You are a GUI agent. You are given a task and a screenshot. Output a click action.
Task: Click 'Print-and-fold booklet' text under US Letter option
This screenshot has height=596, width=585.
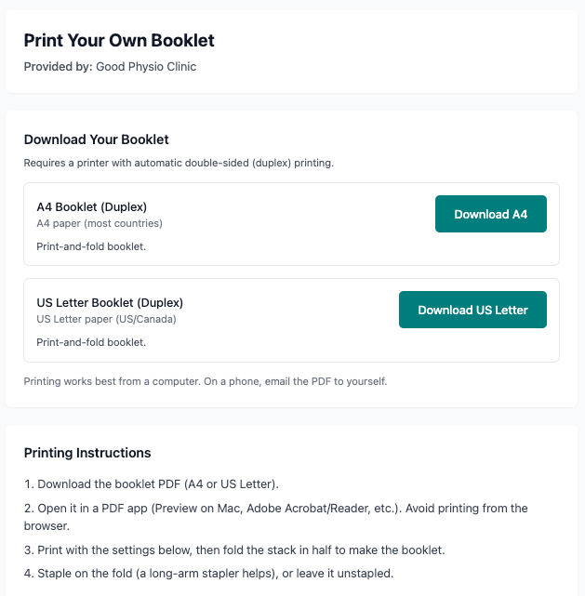[x=91, y=342]
